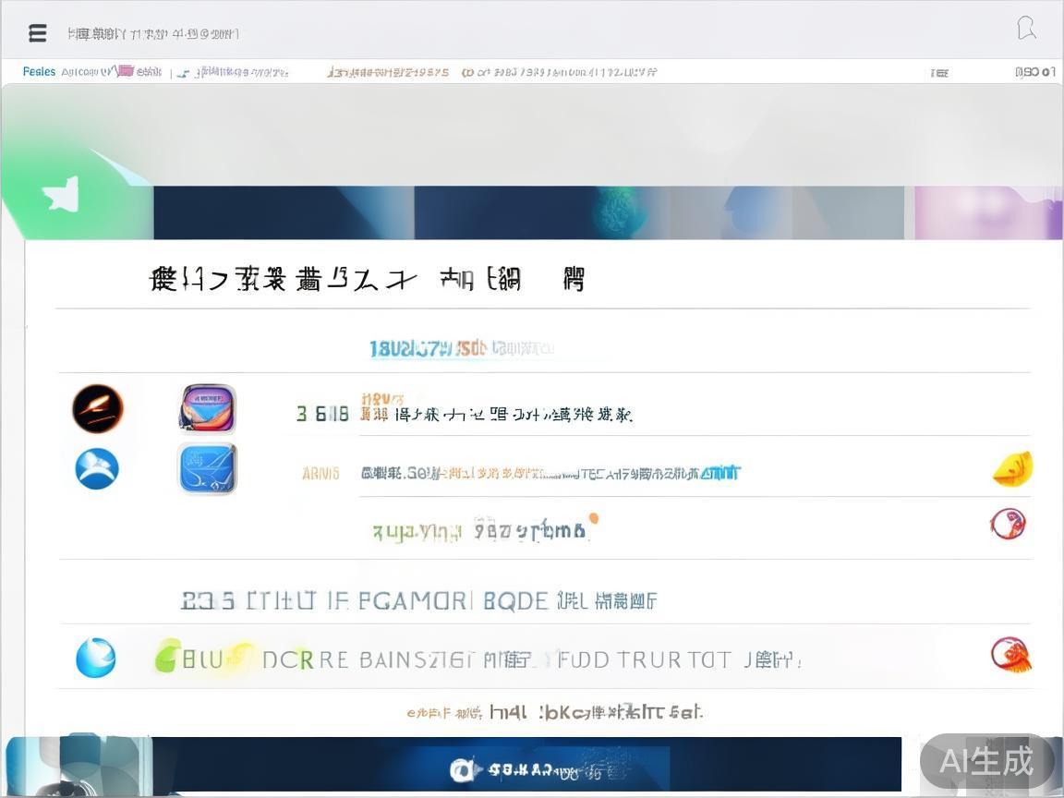The height and width of the screenshot is (798, 1064).
Task: Select the IEE item at navbar right
Action: tap(938, 71)
